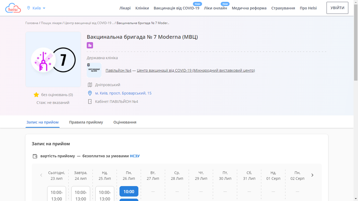
Task: Click the Нд, 01 Серп date header
Action: click(273, 176)
